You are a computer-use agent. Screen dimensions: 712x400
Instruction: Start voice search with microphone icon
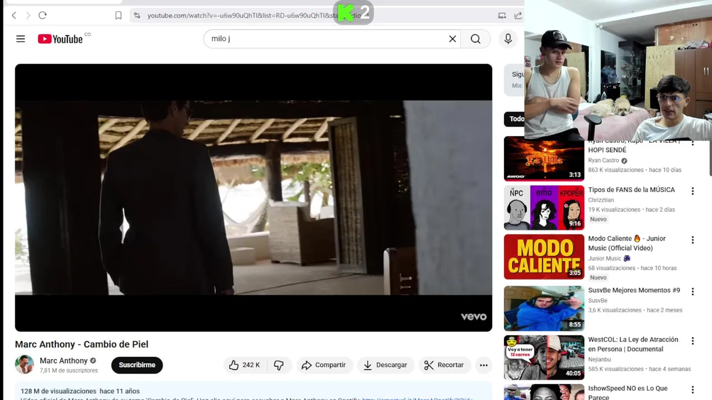pyautogui.click(x=508, y=39)
